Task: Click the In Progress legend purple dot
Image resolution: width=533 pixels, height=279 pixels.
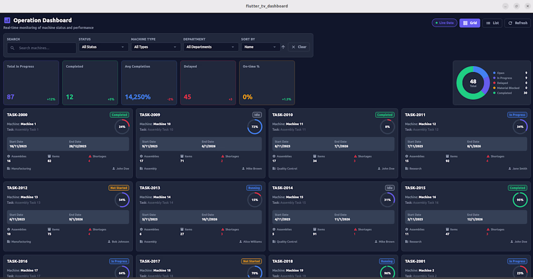Action: 494,78
